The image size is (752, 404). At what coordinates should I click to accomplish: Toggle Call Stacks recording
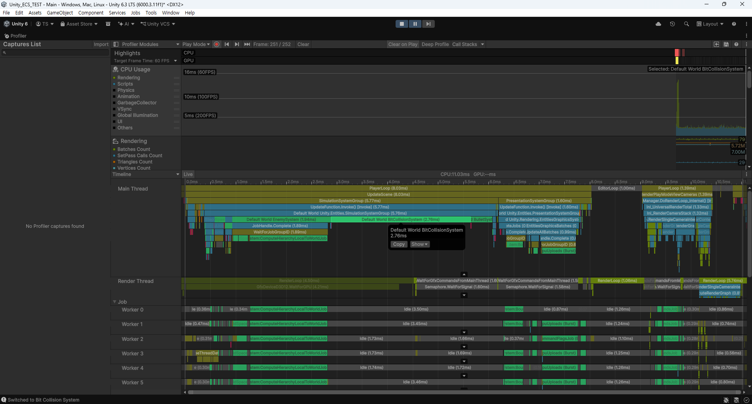point(465,44)
